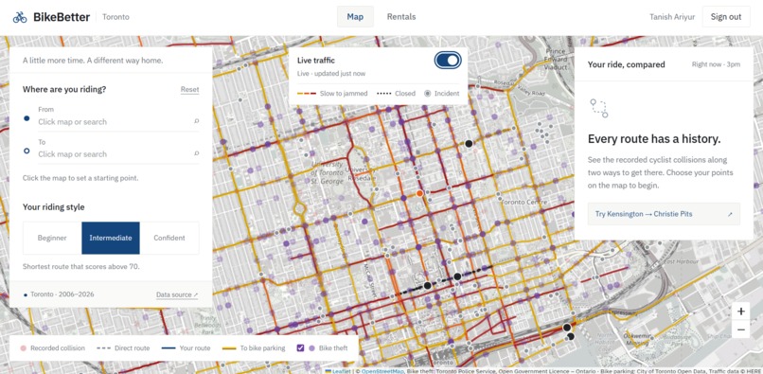Switch to the Map tab
The width and height of the screenshot is (763, 374).
355,16
